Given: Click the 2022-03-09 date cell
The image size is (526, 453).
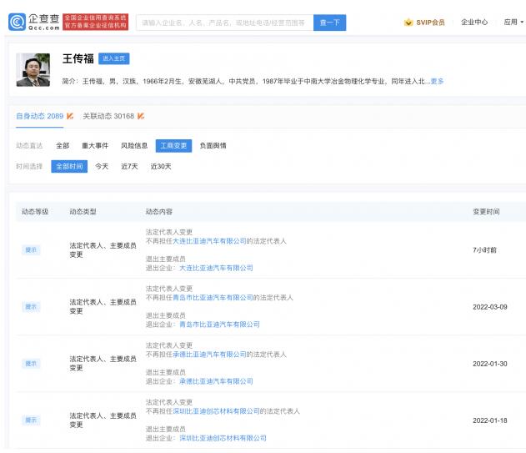Looking at the screenshot, I should pos(490,307).
